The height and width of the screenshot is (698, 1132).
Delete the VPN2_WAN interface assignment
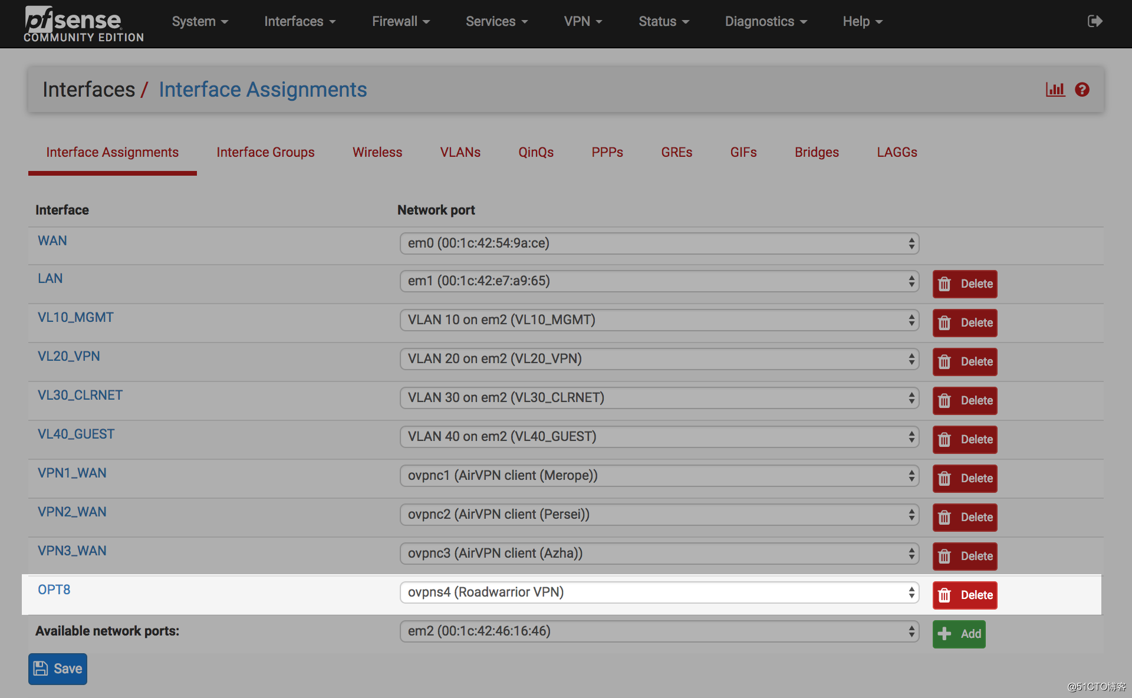965,517
